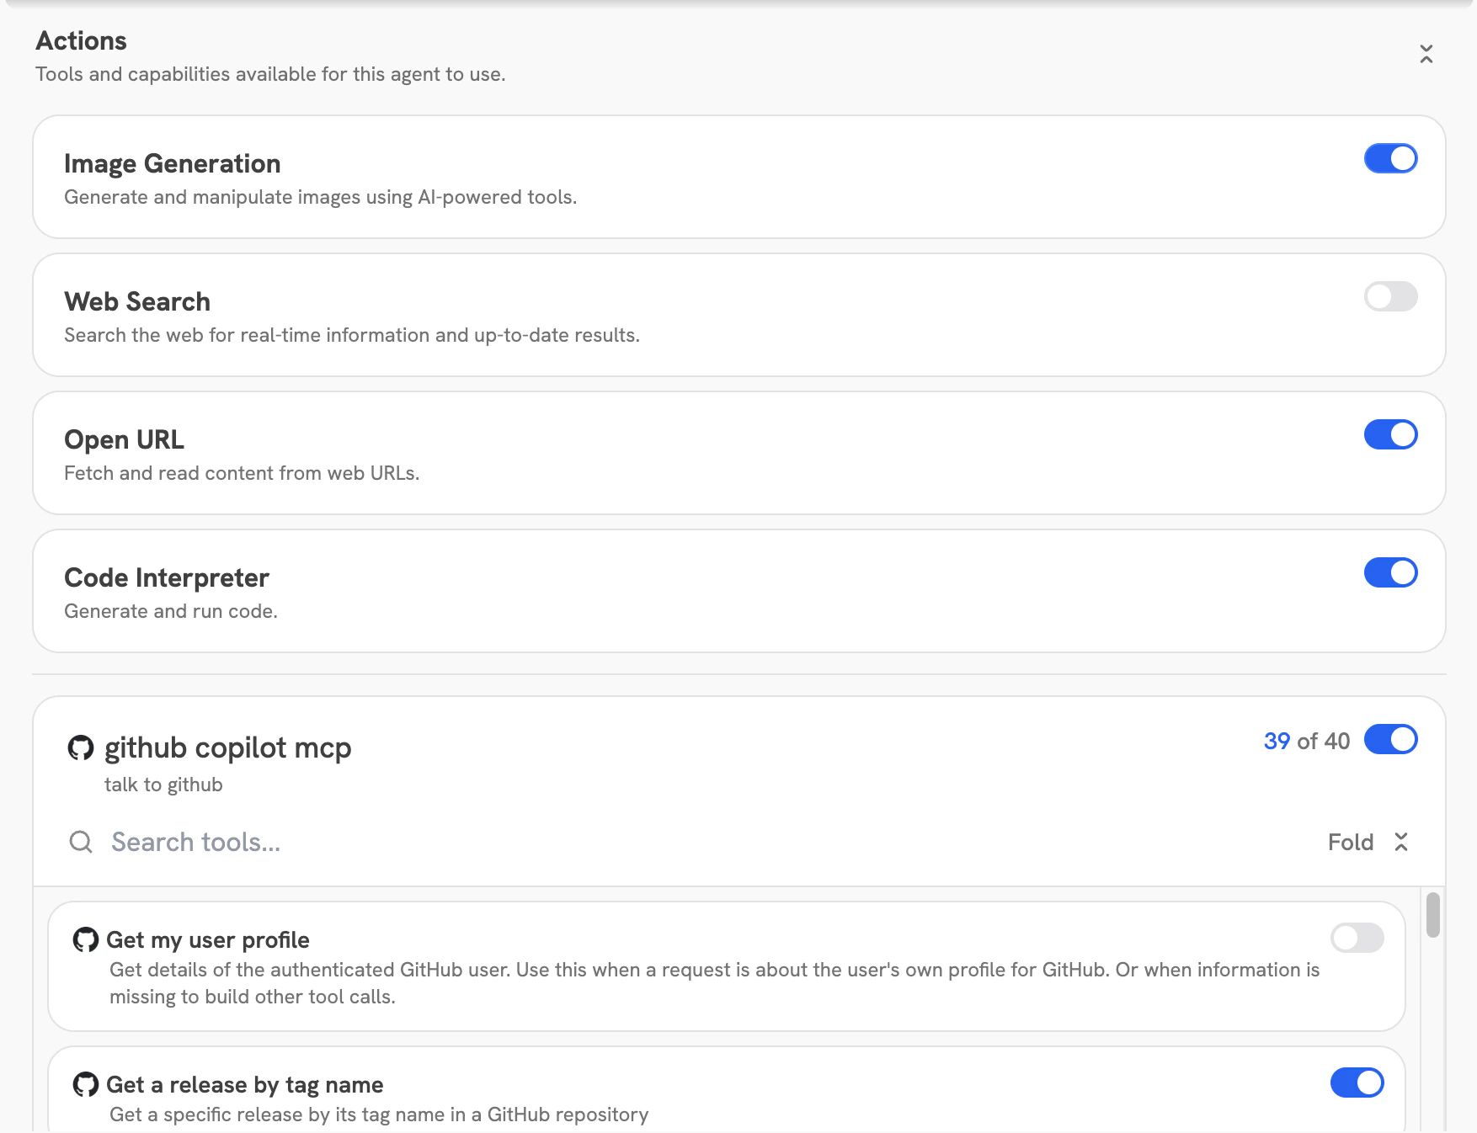Click the GitHub icon beside github copilot mcp
Screen dimensions: 1477x1133
(x=81, y=747)
